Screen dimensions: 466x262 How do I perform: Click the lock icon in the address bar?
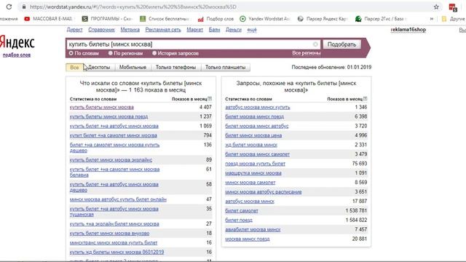24,7
